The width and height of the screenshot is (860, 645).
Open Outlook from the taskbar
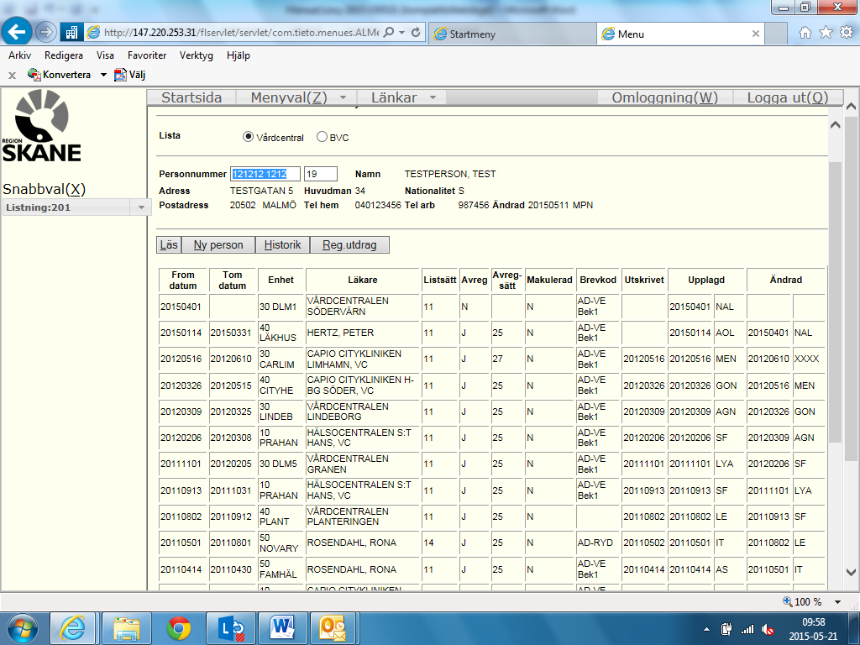tap(334, 628)
